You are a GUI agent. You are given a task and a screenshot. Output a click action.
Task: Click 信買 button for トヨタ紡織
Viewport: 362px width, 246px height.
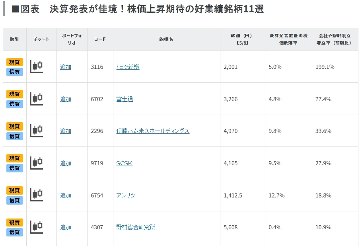point(15,72)
